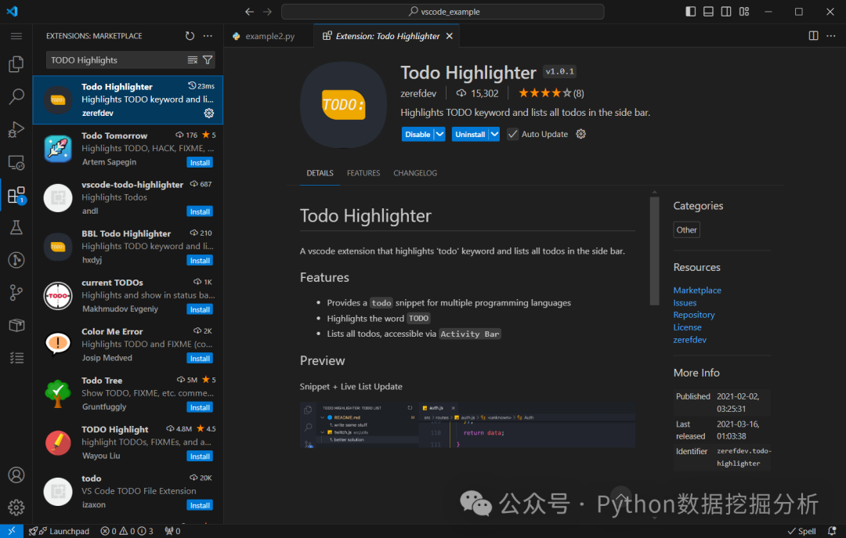Open the Testing flask icon
Viewport: 846px width, 538px height.
16,228
